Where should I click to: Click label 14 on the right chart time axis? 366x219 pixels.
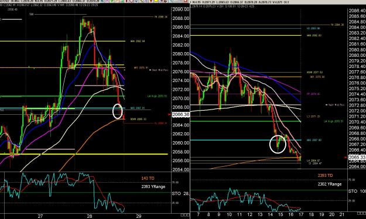pyautogui.click(x=271, y=214)
